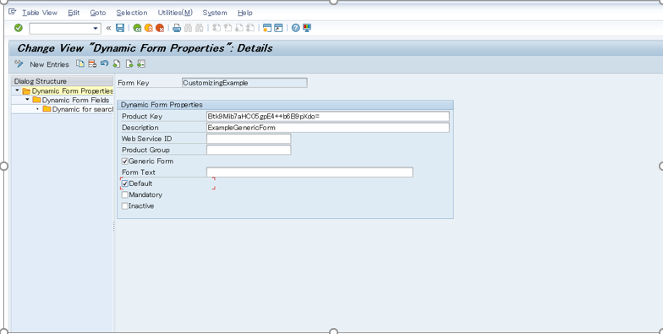This screenshot has width=663, height=334.
Task: Click the Save diskette icon
Action: (x=120, y=28)
